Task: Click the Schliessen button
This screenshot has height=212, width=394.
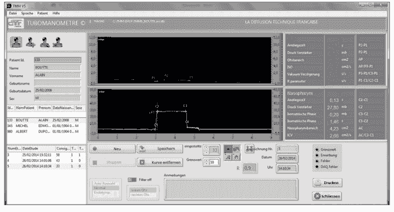Action: click(x=327, y=196)
